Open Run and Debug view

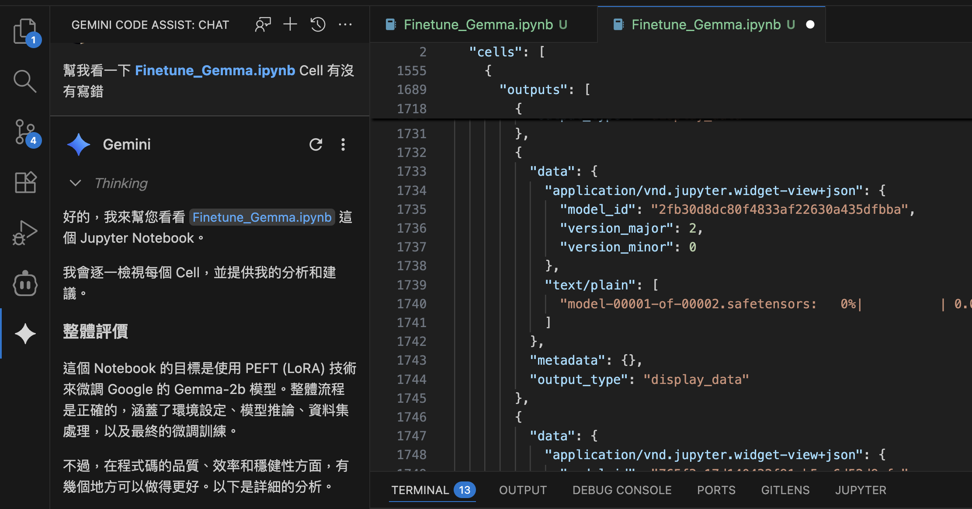25,233
